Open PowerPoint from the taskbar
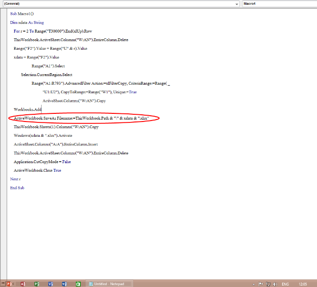Screen dimensions: 317x287 click(x=9, y=284)
